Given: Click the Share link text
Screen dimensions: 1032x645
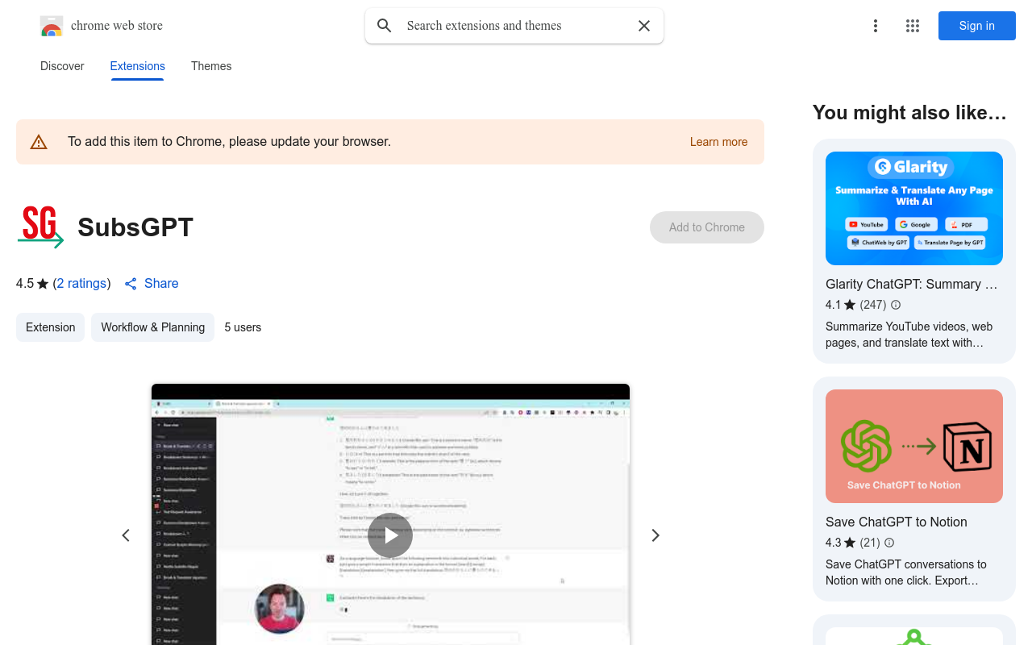Looking at the screenshot, I should 161,284.
